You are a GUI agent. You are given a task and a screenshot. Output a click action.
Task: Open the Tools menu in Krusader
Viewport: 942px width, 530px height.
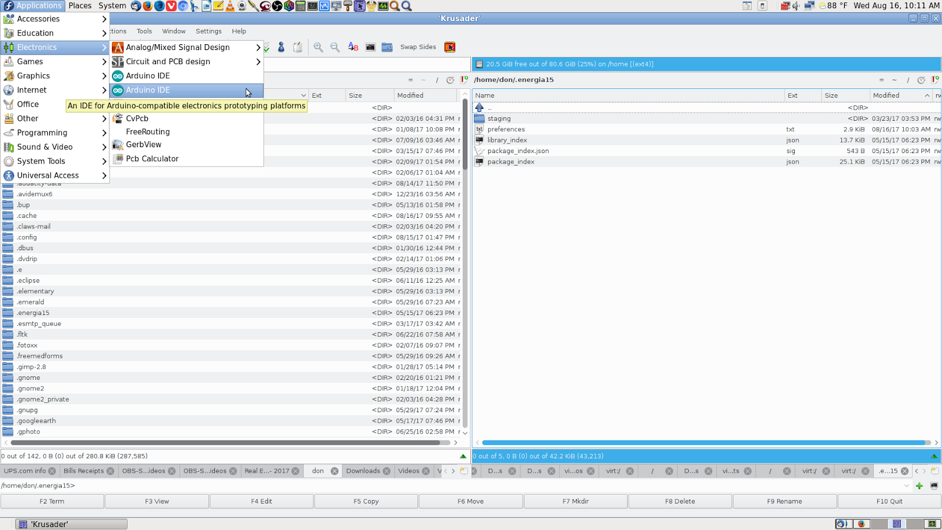coord(144,31)
